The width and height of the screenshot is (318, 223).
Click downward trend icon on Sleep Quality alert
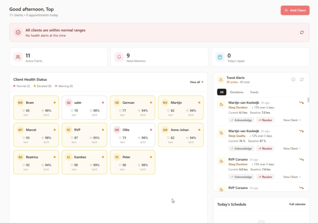301,131
